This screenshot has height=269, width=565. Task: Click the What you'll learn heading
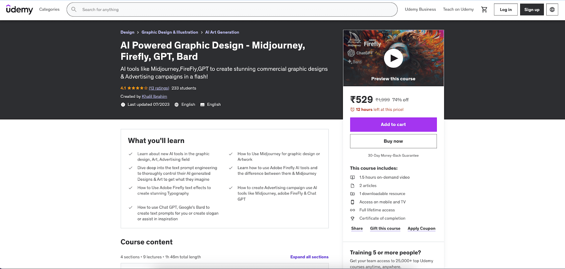pos(156,141)
